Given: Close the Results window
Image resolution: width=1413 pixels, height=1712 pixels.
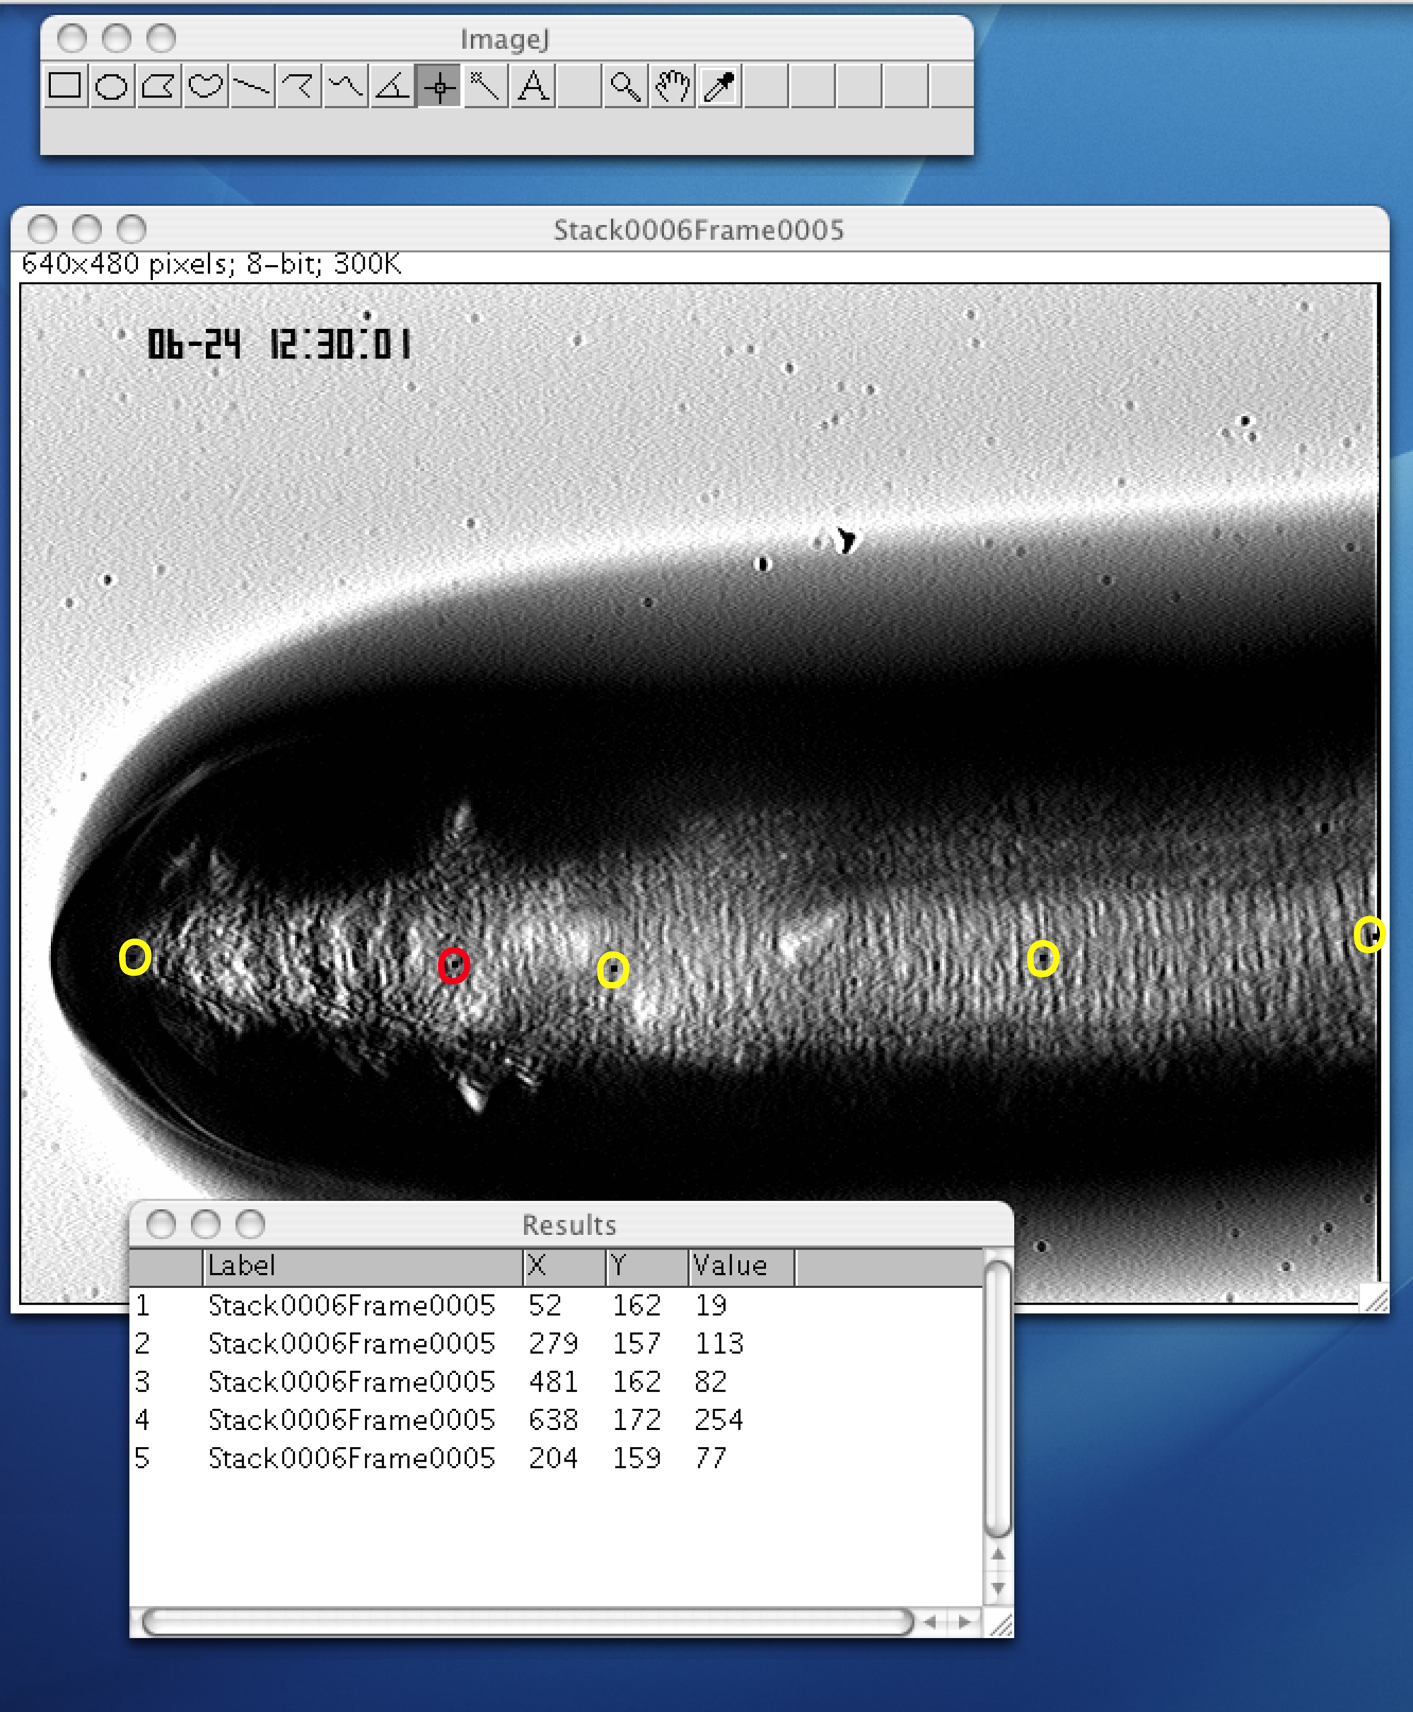Looking at the screenshot, I should click(161, 1223).
